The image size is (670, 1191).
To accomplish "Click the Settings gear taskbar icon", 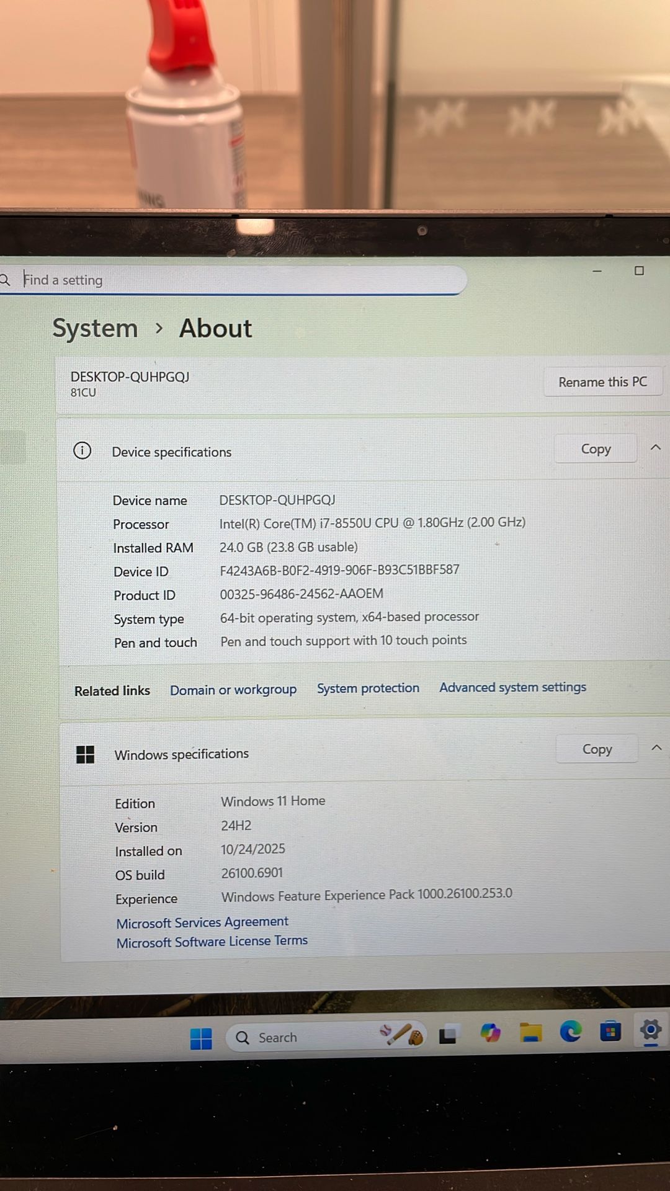I will click(651, 1030).
